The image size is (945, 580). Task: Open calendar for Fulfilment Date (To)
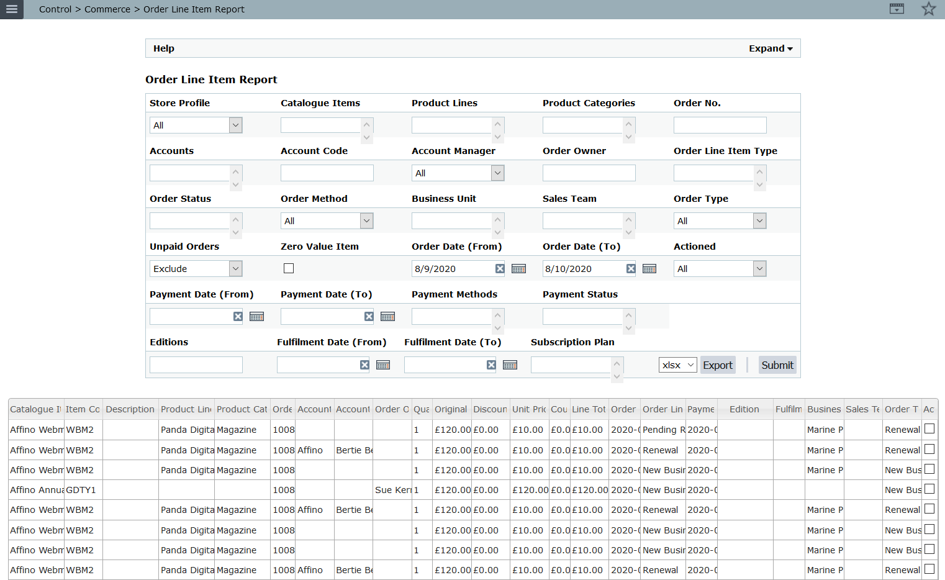[x=510, y=365]
